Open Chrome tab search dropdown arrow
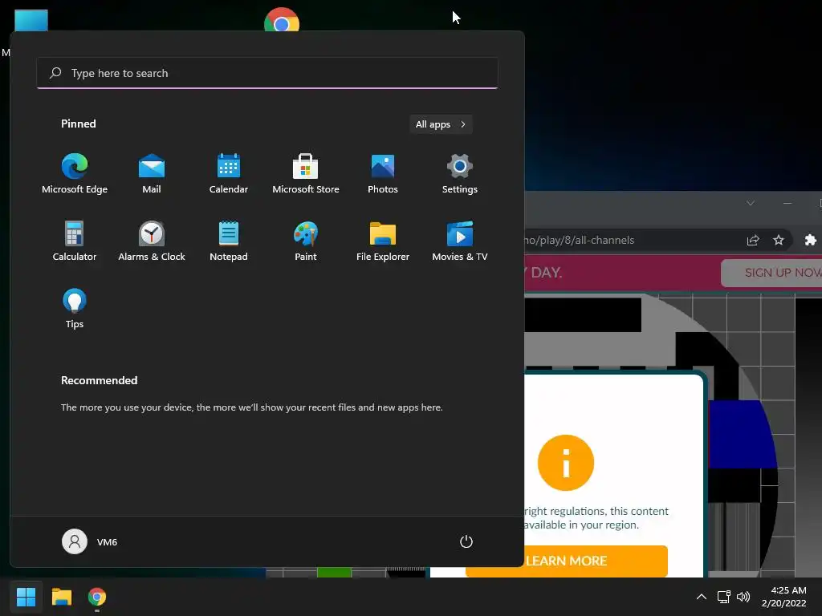Image resolution: width=822 pixels, height=616 pixels. point(751,203)
